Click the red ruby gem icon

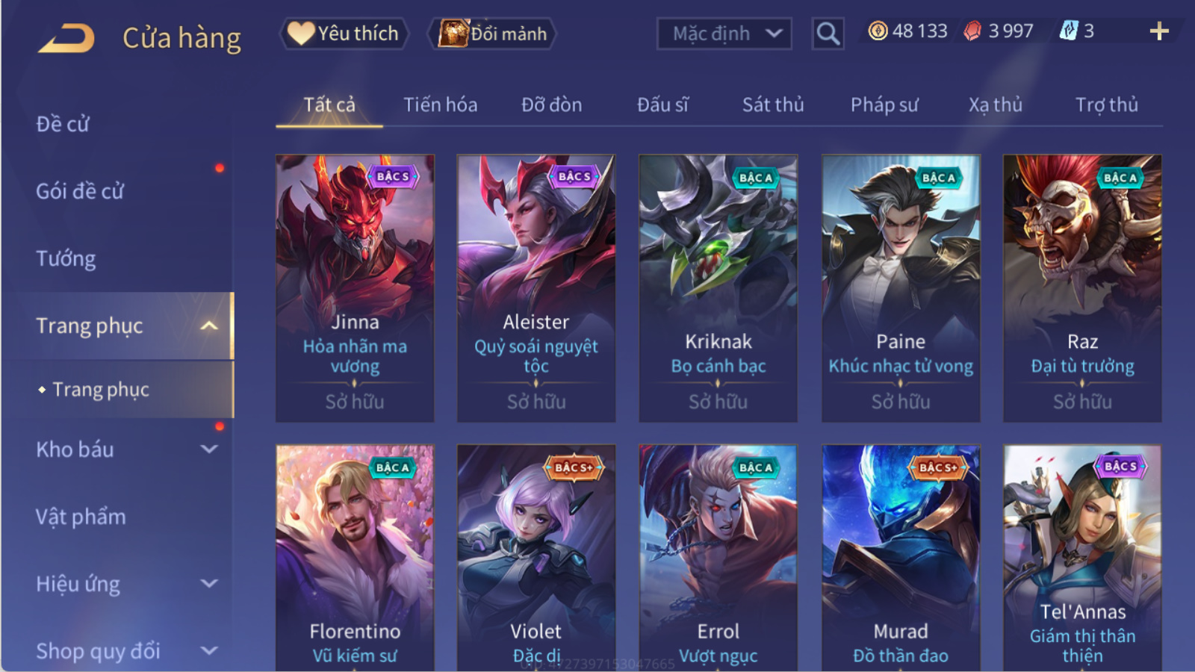[x=972, y=31]
